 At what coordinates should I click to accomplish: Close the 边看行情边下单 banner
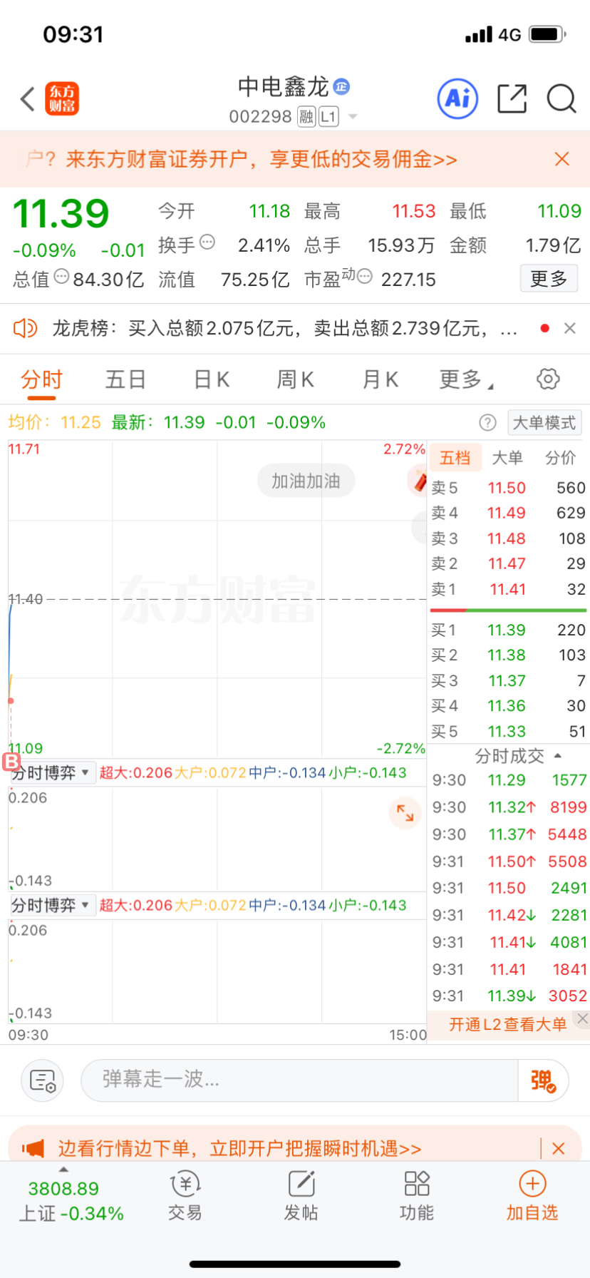click(559, 1148)
